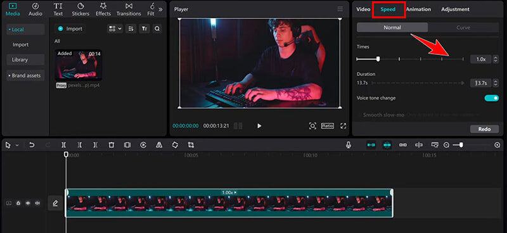Viewport: 507px width, 233px height.
Task: Zoom in the timeline with the plus icon
Action: click(497, 145)
